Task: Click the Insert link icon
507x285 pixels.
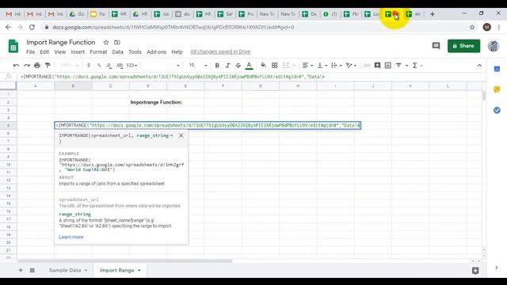Action: [x=367, y=65]
